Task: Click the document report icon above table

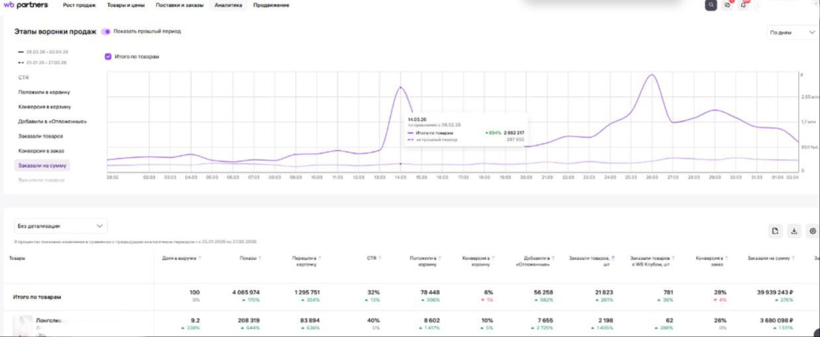Action: (775, 231)
